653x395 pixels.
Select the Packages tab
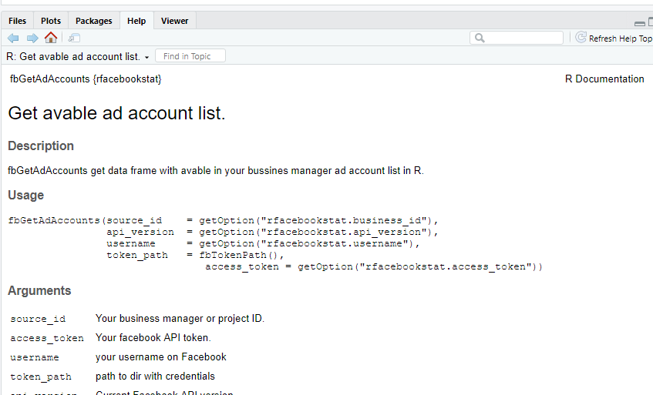(x=94, y=21)
